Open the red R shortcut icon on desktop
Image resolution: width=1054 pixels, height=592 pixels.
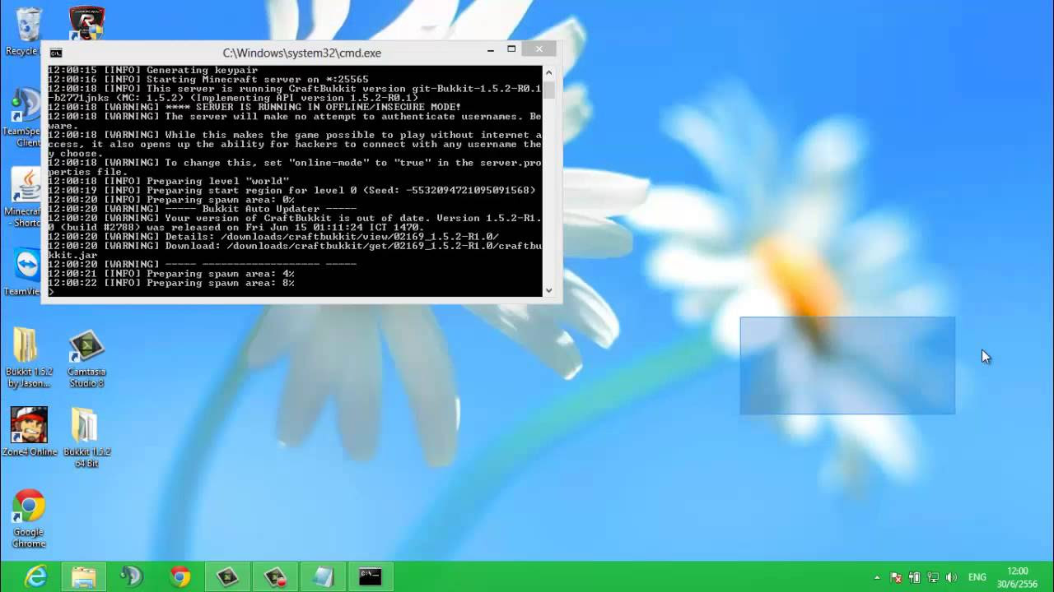(86, 23)
